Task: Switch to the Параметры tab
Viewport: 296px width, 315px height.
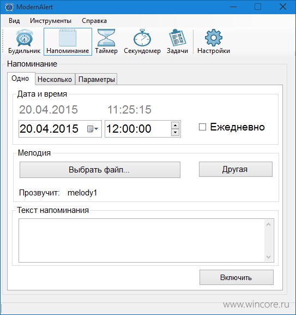Action: pos(96,79)
